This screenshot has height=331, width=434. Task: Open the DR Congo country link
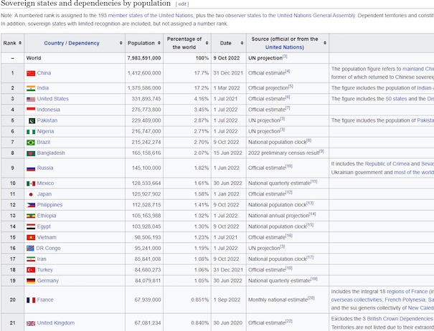click(x=48, y=248)
